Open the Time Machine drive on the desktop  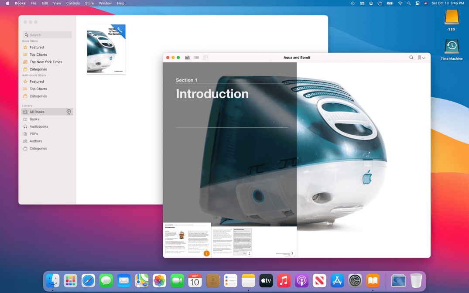click(452, 49)
